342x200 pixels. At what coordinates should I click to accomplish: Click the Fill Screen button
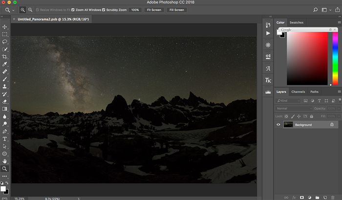tap(176, 10)
